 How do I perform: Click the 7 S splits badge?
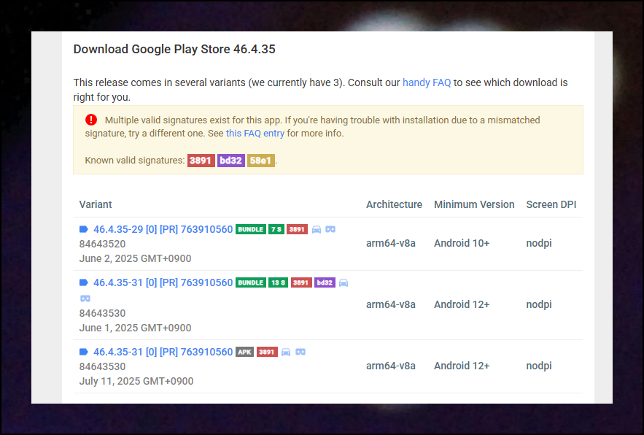coord(276,229)
